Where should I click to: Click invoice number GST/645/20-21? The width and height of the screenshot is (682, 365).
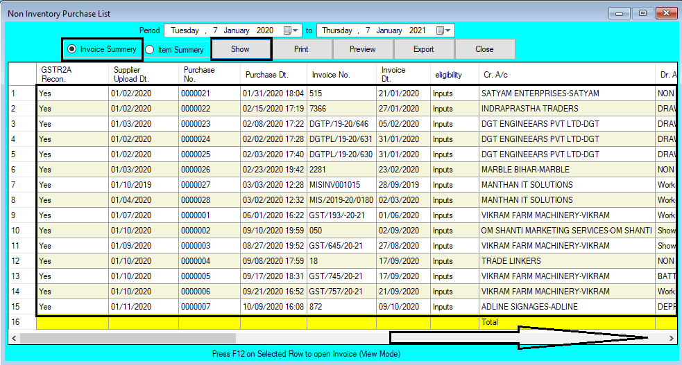tap(341, 246)
